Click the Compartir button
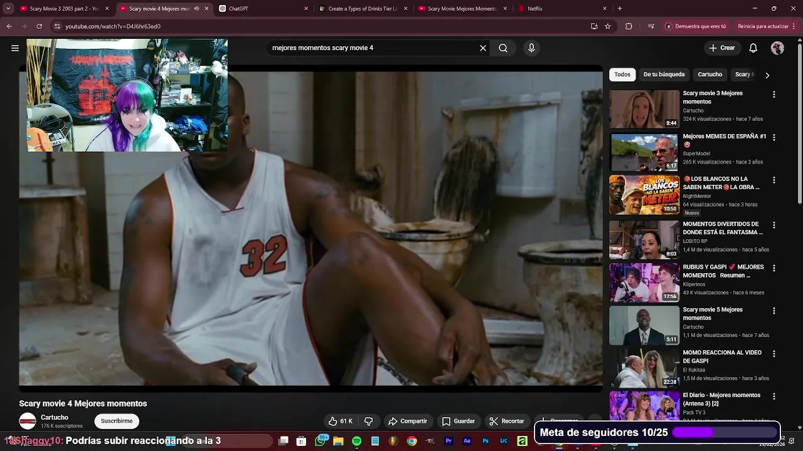Viewport: 803px width, 451px height. pyautogui.click(x=408, y=421)
